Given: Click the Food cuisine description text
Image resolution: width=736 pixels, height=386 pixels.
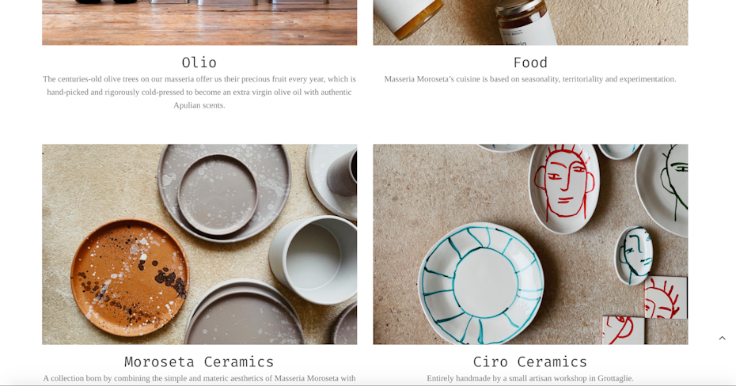Looking at the screenshot, I should click(530, 79).
